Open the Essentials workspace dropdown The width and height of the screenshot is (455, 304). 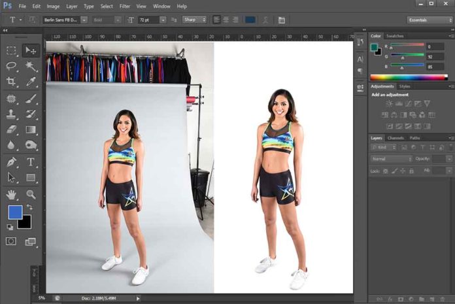[428, 20]
